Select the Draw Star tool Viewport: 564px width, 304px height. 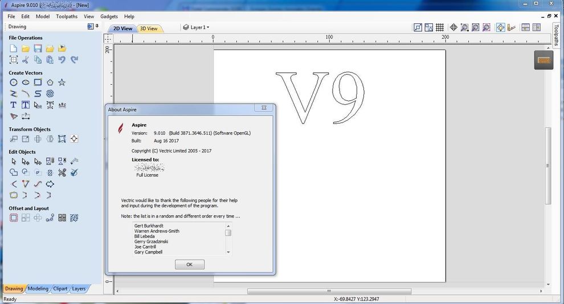click(62, 83)
